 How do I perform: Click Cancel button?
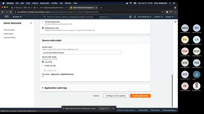click(96, 96)
